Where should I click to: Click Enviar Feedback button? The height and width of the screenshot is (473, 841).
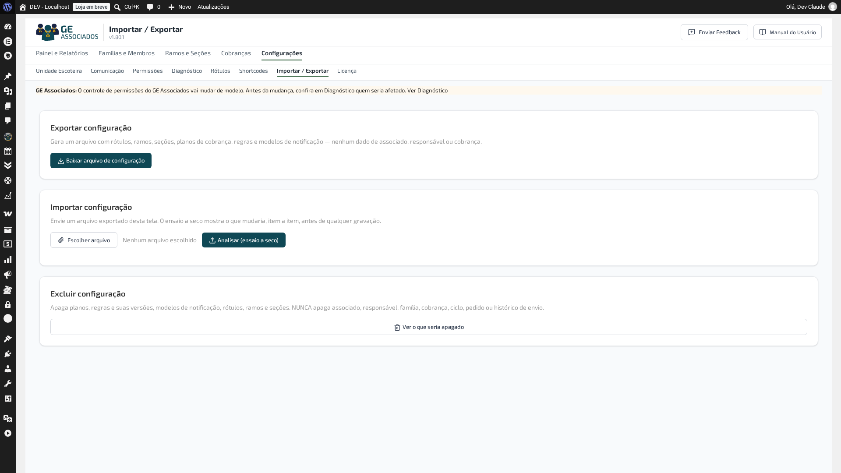[x=714, y=32]
